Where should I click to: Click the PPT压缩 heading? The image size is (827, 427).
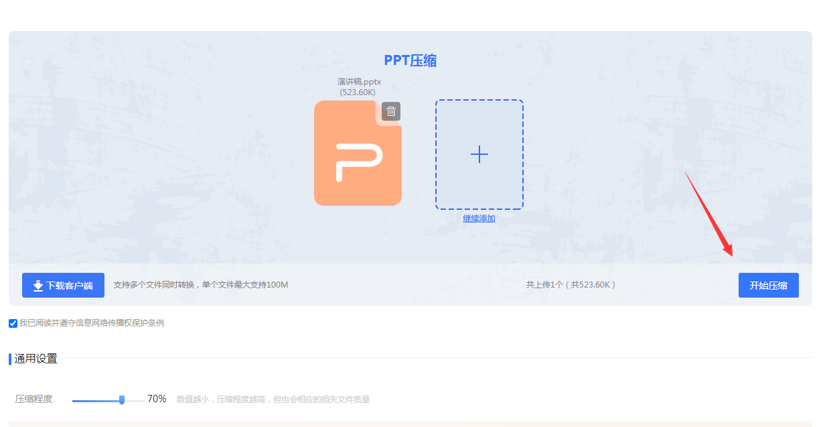point(410,60)
